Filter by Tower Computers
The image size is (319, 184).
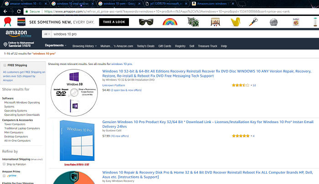coord(15,124)
